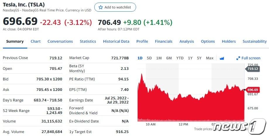
Task: Switch chart range to 1Y
Action: click(x=190, y=58)
